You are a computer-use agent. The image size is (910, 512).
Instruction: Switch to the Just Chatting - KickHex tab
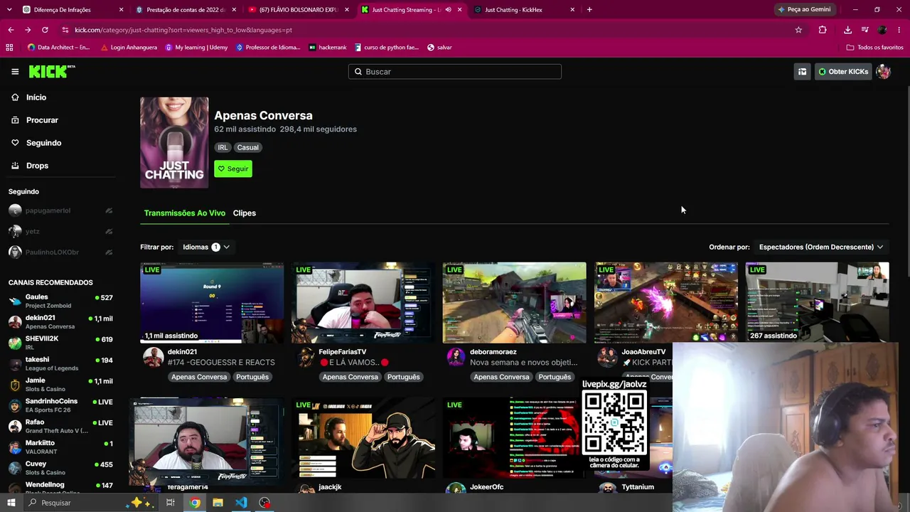click(x=523, y=10)
